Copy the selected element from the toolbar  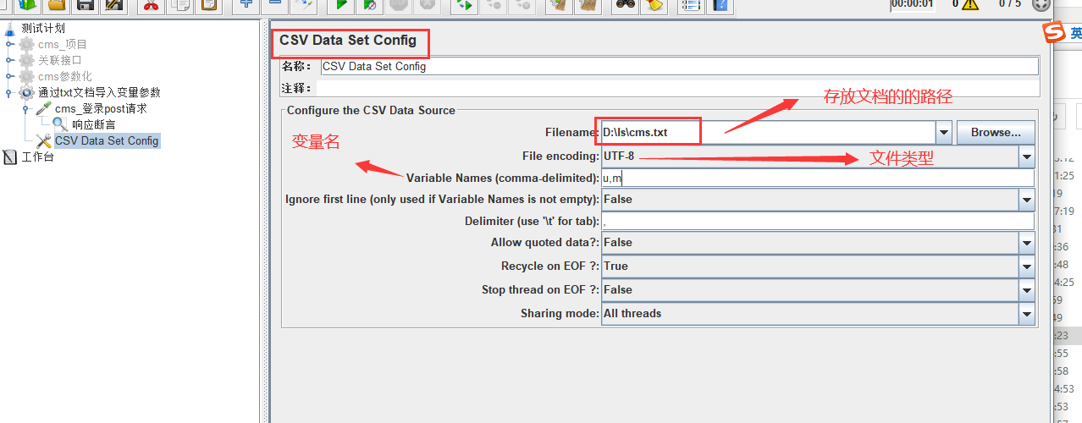179,5
